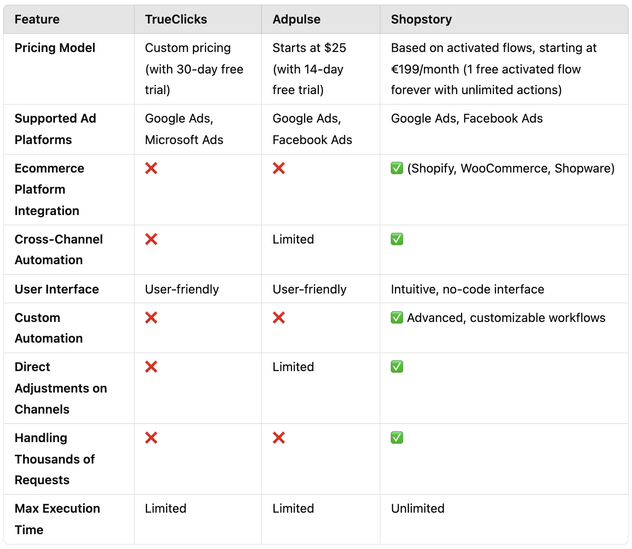Viewport: 632px width, 549px height.
Task: Click the Google Ads, Microsoft Ads cell
Action: point(184,129)
